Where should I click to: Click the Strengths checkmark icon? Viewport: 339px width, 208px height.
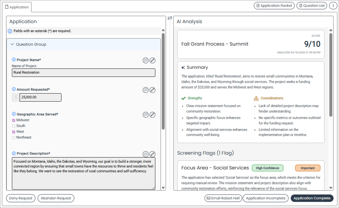point(183,98)
